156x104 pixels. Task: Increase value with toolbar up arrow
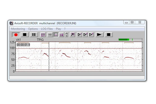pyautogui.click(x=67, y=34)
